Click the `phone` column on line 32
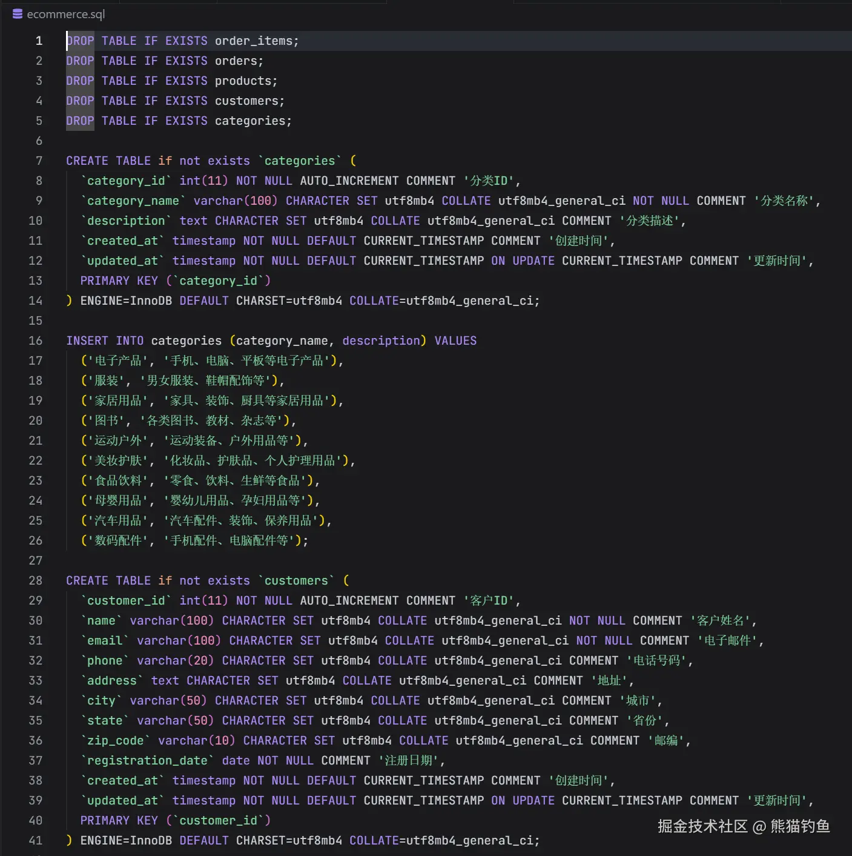 click(x=105, y=660)
